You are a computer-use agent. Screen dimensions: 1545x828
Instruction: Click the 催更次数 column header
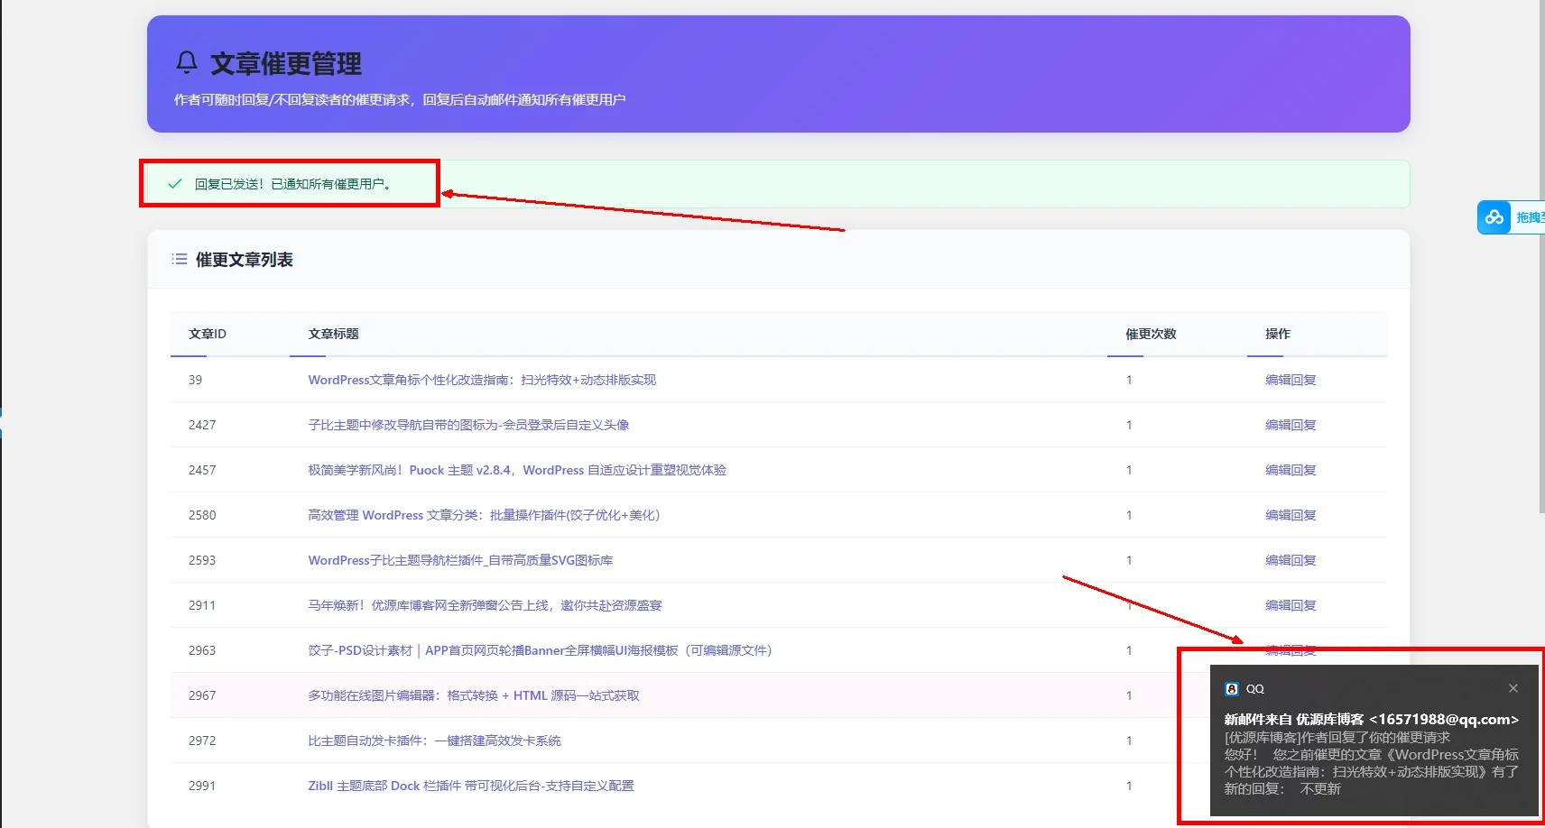[1150, 334]
